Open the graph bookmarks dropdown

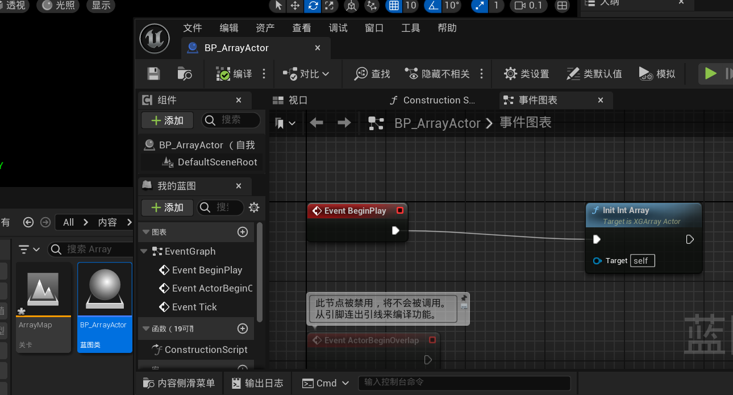click(285, 123)
